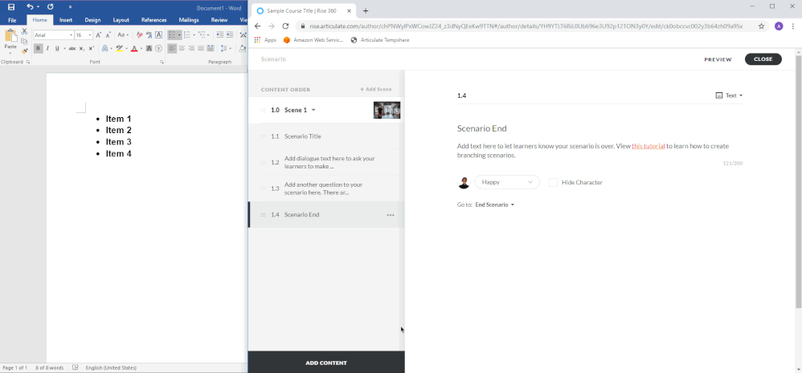Viewport: 802px width, 373px height.
Task: Switch to the Design ribbon tab
Action: pyautogui.click(x=92, y=20)
